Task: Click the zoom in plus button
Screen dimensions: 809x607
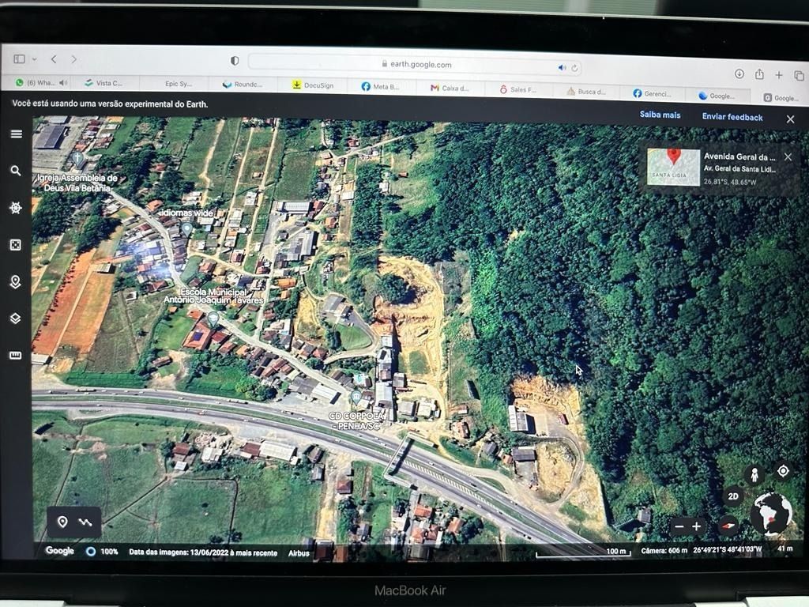Action: (x=696, y=526)
